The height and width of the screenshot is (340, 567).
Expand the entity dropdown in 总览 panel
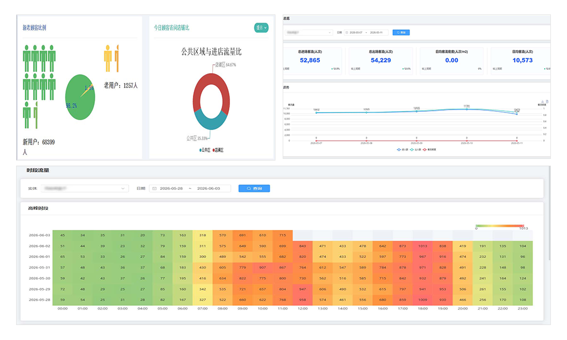point(309,33)
